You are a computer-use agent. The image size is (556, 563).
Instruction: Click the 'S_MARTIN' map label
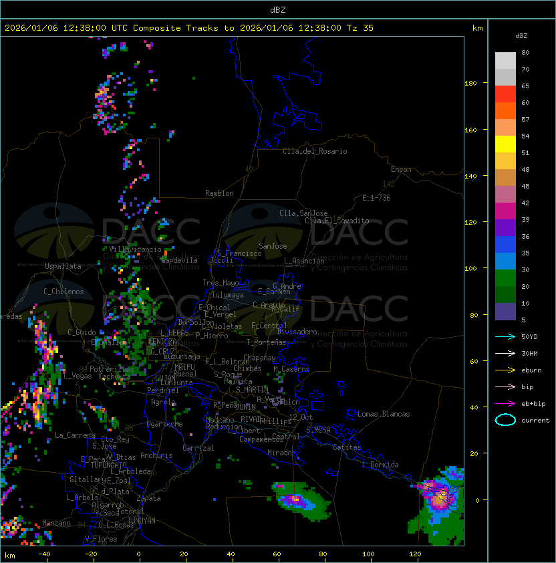(x=253, y=390)
